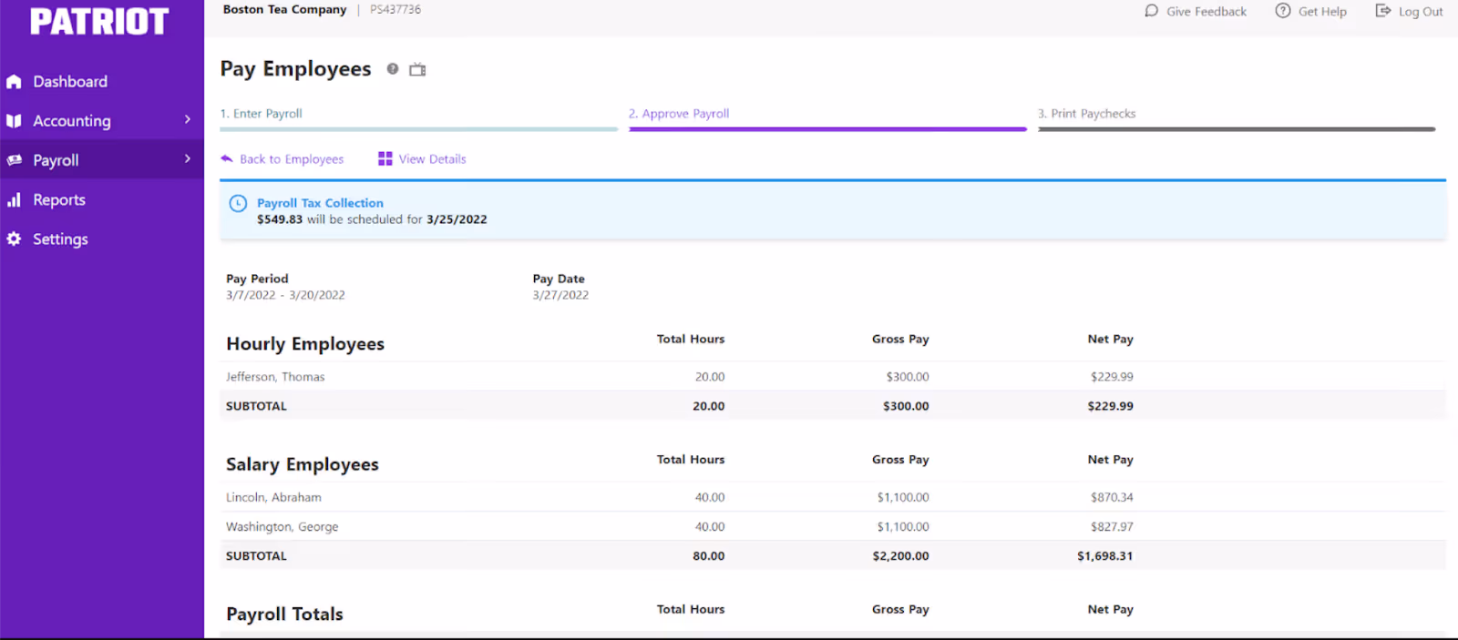This screenshot has height=640, width=1458.
Task: Click the Accounting book icon
Action: tap(14, 121)
